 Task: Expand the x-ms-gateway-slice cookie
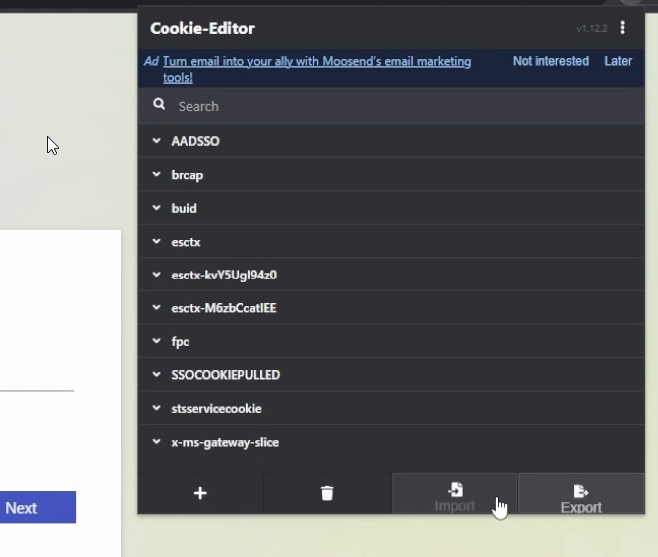(225, 442)
